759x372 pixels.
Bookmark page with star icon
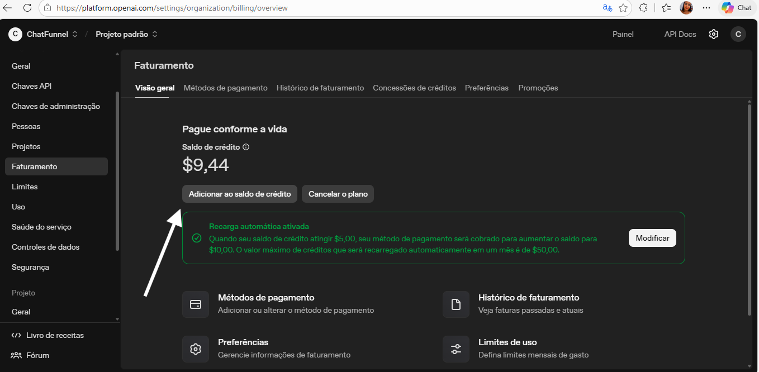point(624,8)
